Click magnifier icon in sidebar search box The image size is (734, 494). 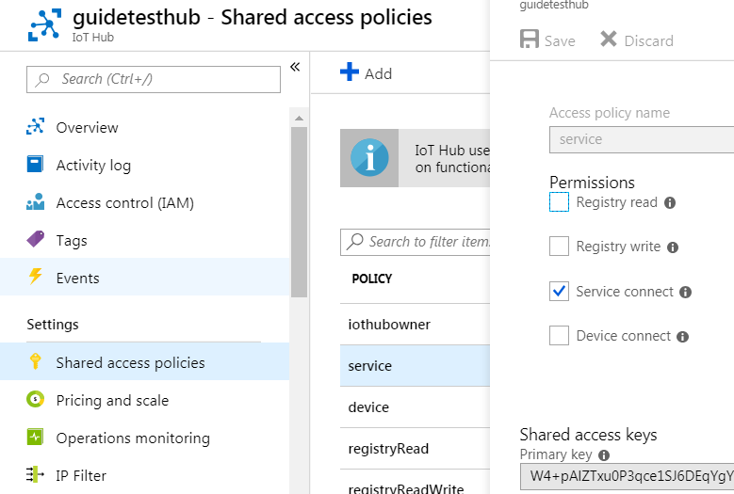click(42, 79)
